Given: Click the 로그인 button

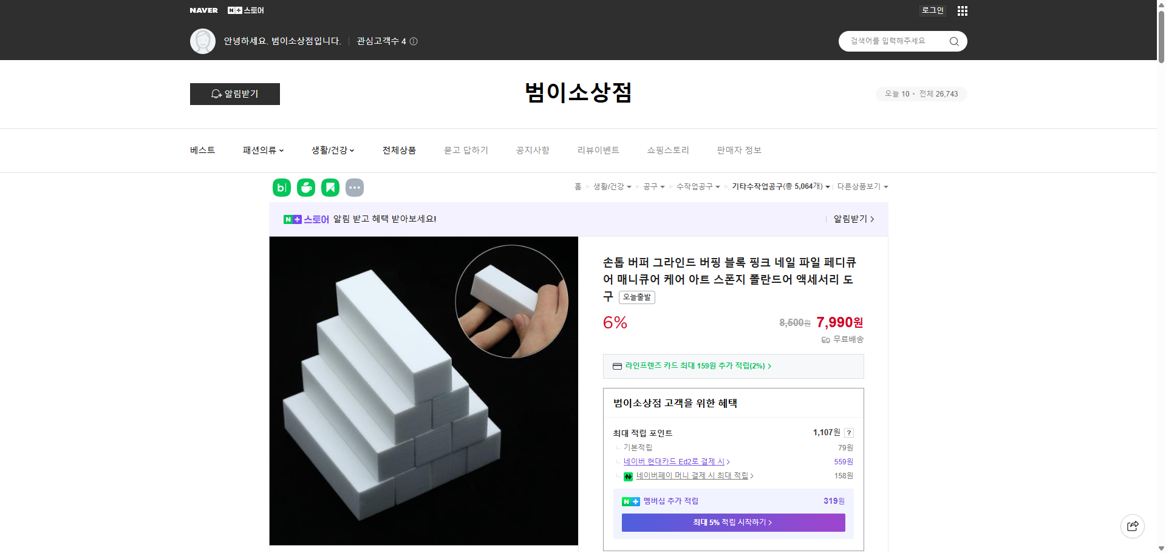Looking at the screenshot, I should (x=932, y=10).
